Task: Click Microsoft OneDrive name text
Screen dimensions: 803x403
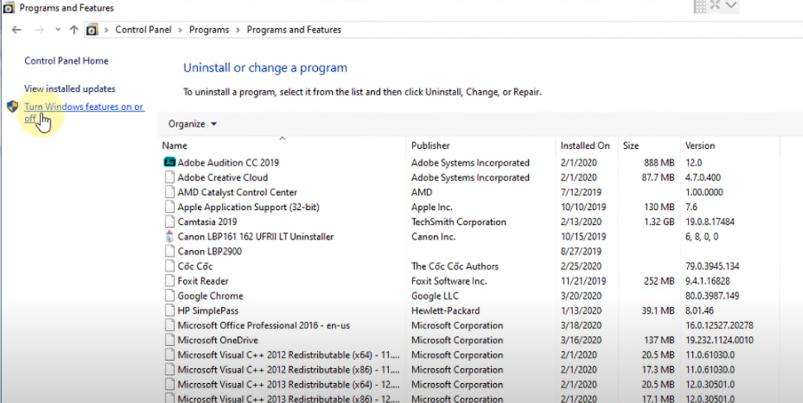Action: click(x=218, y=340)
